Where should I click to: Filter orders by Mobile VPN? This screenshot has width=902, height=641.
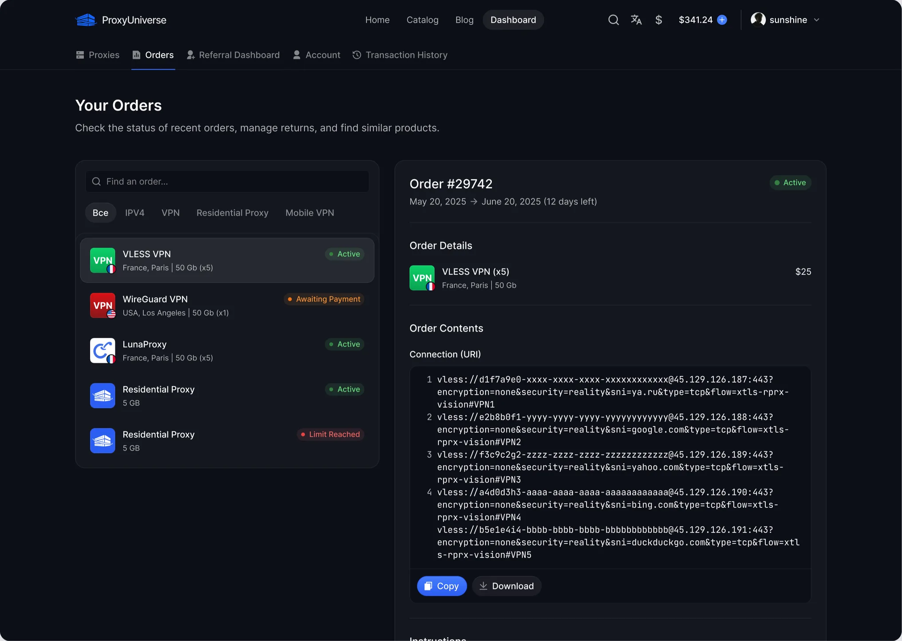pyautogui.click(x=310, y=213)
